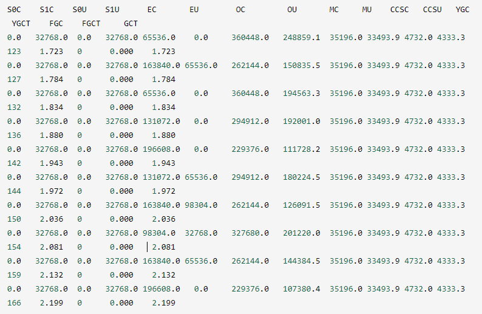482x314 pixels.
Task: Select the YGC count 159
Action: [x=14, y=275]
